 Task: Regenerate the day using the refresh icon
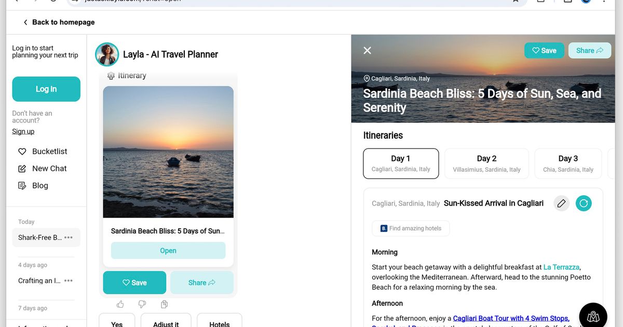[584, 203]
